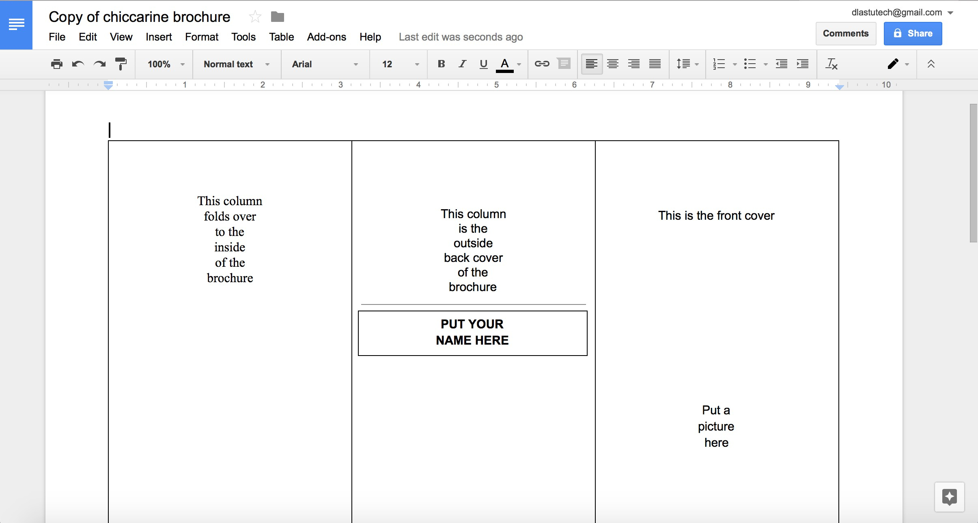The height and width of the screenshot is (523, 978).
Task: Click the PUT YOUR NAME HERE field
Action: [472, 332]
